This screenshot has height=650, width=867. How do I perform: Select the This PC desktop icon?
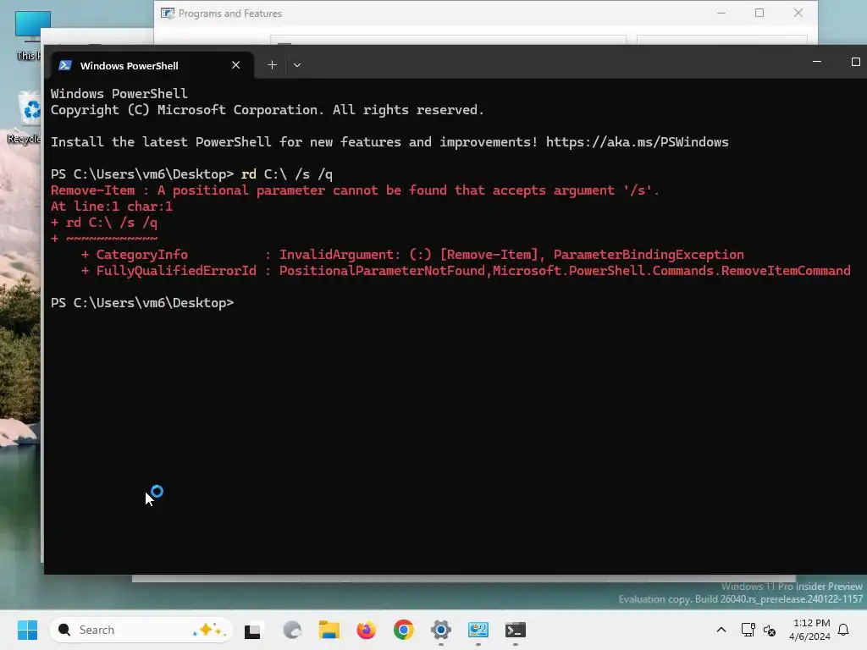click(29, 36)
